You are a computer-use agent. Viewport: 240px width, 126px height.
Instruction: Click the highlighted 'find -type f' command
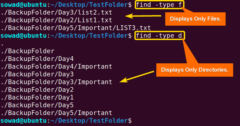[159, 5]
